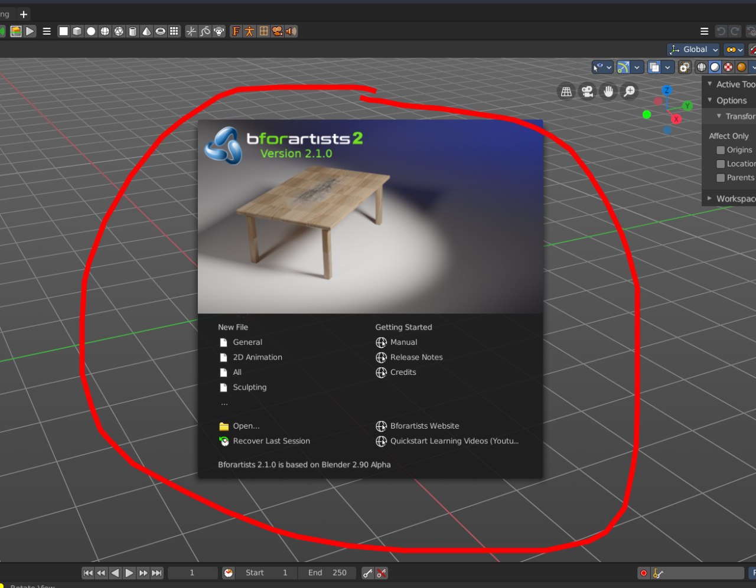The width and height of the screenshot is (756, 588).
Task: Open the pivot point dropdown
Action: [734, 50]
